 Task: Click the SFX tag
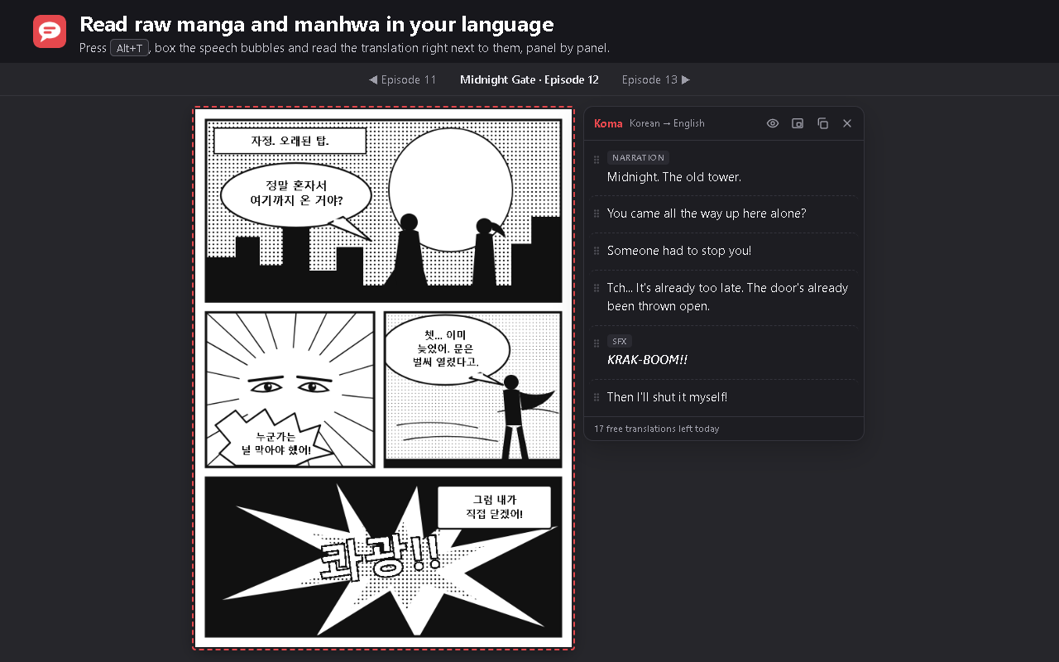[620, 341]
